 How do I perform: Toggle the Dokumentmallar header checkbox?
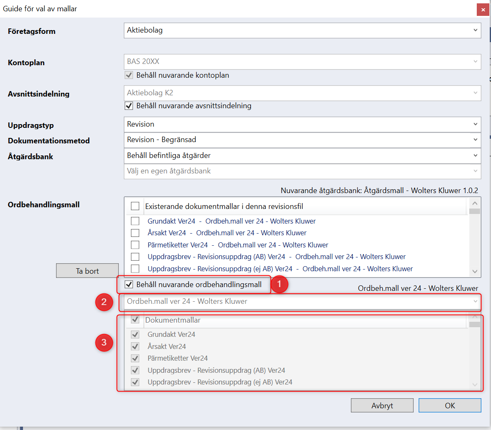coord(135,320)
